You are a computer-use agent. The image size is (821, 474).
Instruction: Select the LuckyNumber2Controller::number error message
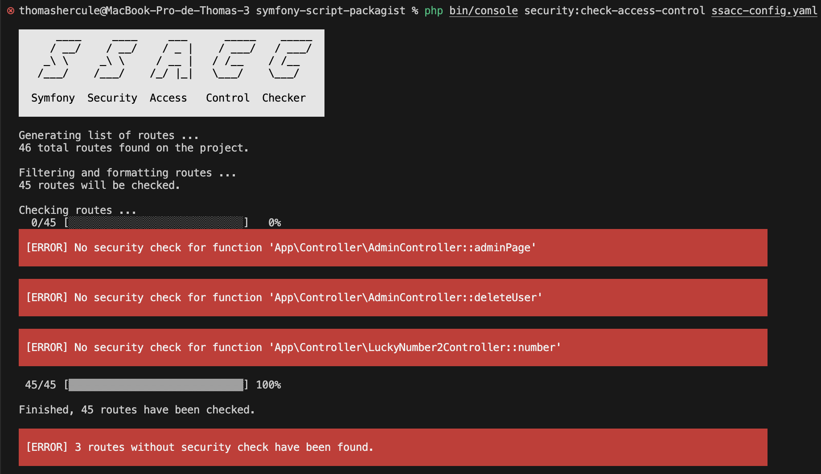tap(293, 347)
